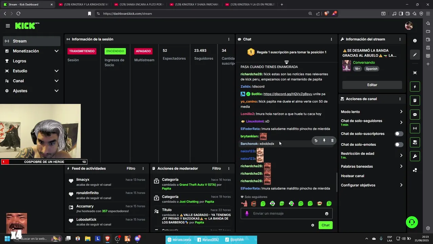Click the chat leaderboard collapse handle
The image size is (433, 244).
[x=287, y=62]
